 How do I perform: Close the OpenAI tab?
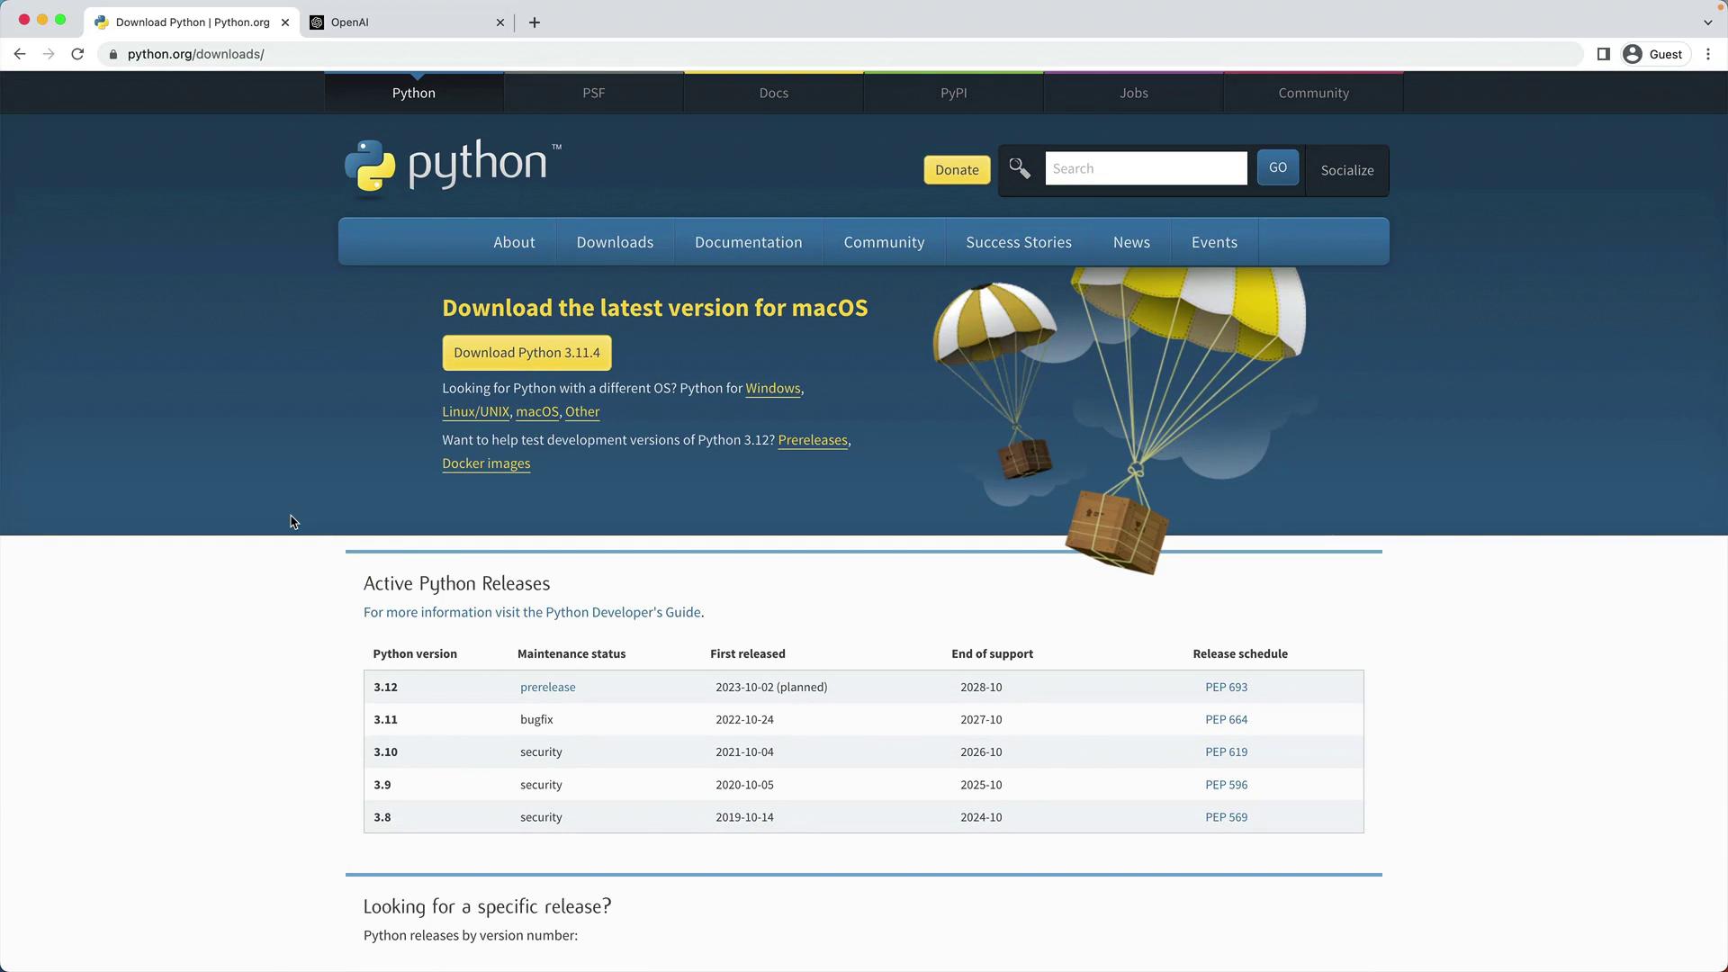[500, 22]
